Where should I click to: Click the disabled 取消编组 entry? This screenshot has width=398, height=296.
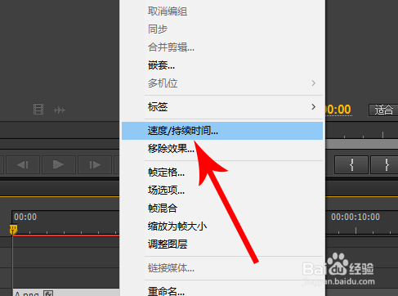pyautogui.click(x=222, y=11)
